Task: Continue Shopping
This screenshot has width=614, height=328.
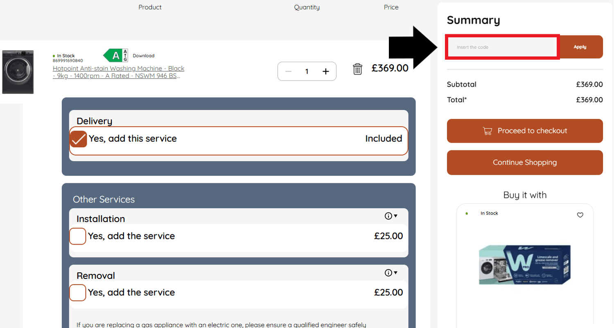Action: coord(525,162)
